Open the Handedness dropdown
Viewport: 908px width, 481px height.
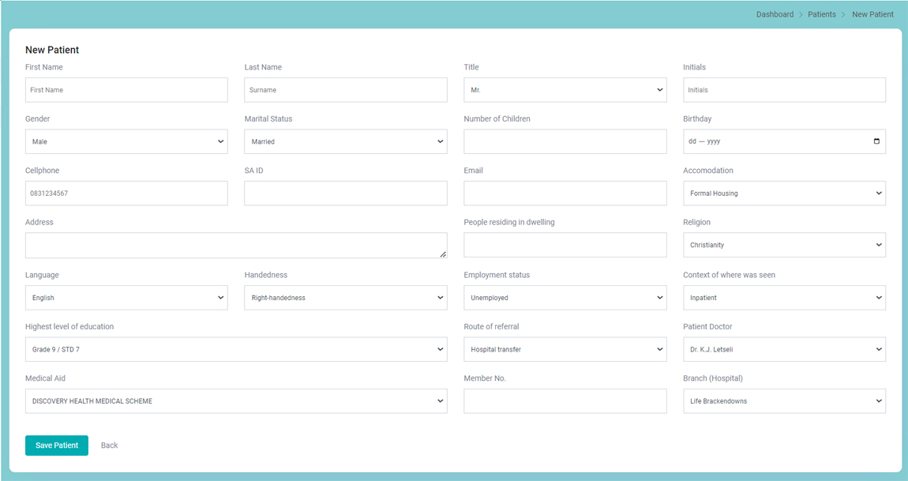(x=345, y=298)
